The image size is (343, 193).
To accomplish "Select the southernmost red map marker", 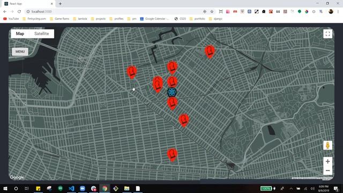I will point(172,155).
